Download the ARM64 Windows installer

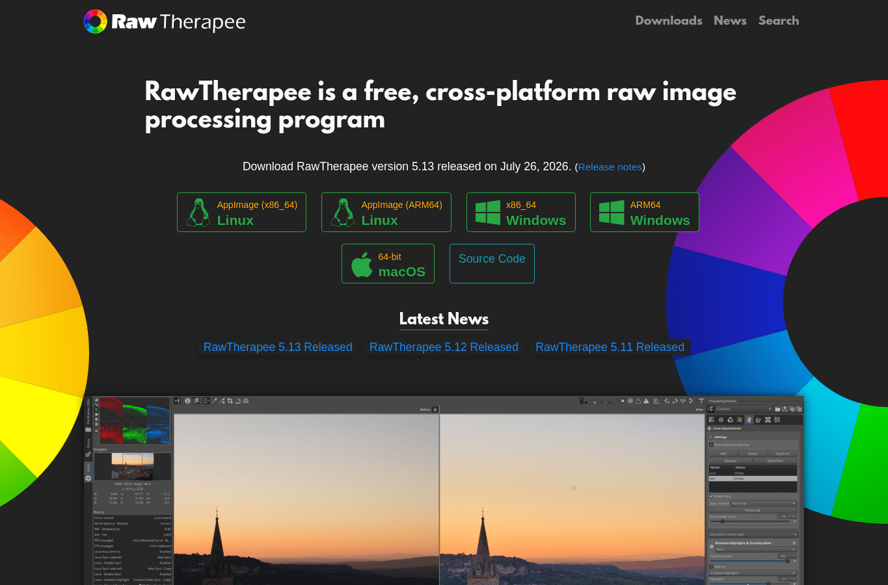(x=645, y=213)
